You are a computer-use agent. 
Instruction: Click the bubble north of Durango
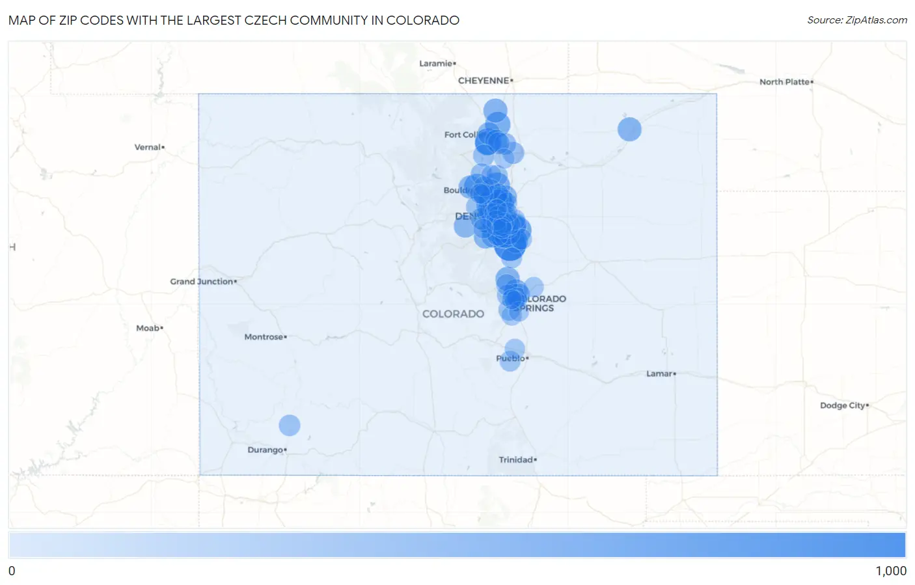coord(290,426)
